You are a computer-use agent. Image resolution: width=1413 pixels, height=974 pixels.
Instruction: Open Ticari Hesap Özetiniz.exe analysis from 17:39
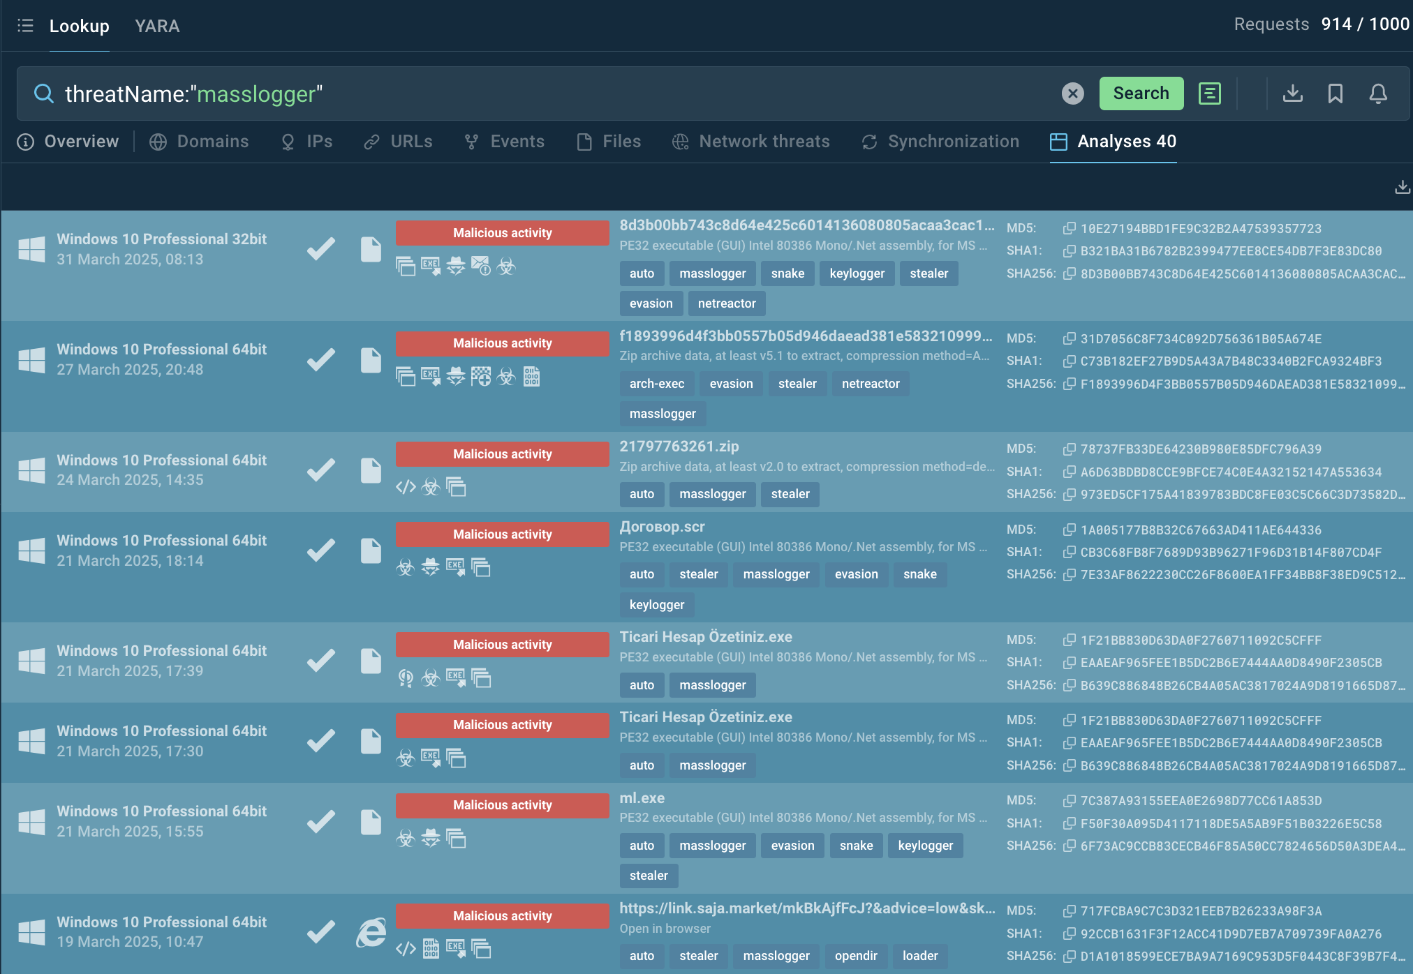706,637
